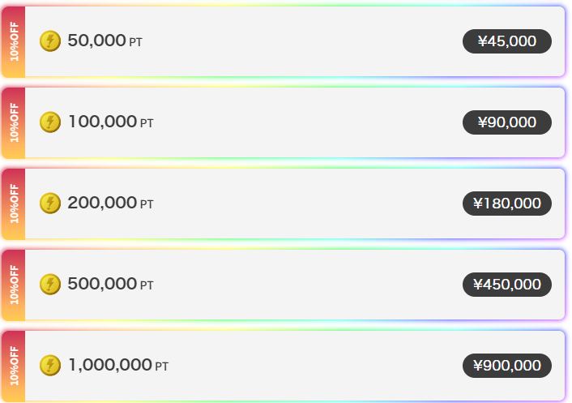Click the coin icon beside 1,000,000 PT
This screenshot has width=572, height=403.
(x=50, y=365)
